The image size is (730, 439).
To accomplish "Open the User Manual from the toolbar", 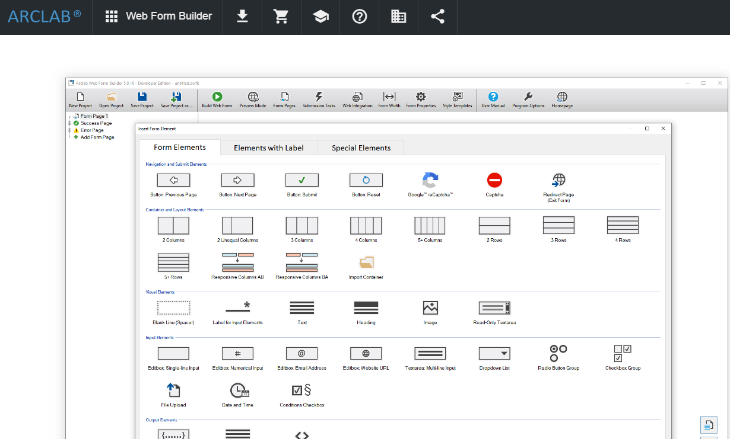I will (493, 100).
